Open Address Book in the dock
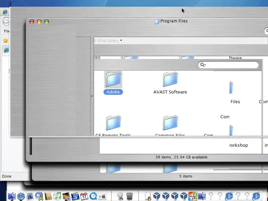268x201 pixels. [x=48, y=196]
